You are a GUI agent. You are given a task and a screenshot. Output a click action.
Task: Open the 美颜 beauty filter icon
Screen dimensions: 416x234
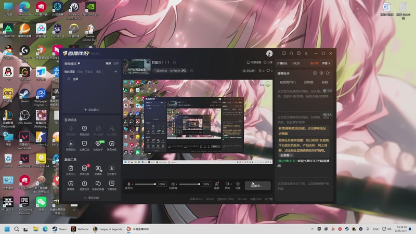[x=217, y=185]
